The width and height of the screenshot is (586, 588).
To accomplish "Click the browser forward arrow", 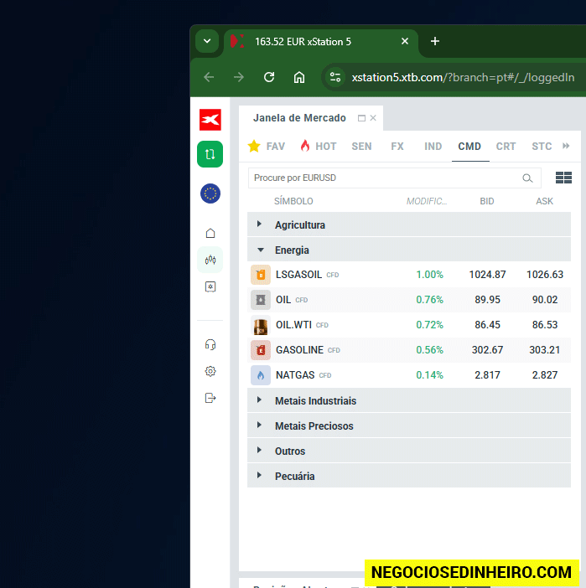I will coord(239,77).
